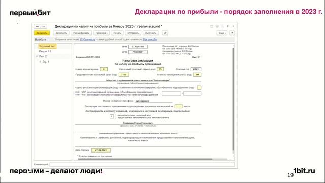Send the report with Отправить button
325x183 pixels.
coord(133,33)
